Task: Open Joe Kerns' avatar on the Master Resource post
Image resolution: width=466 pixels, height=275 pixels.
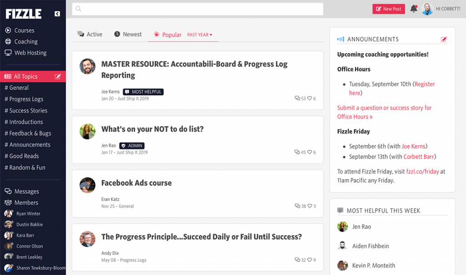Action: point(87,66)
